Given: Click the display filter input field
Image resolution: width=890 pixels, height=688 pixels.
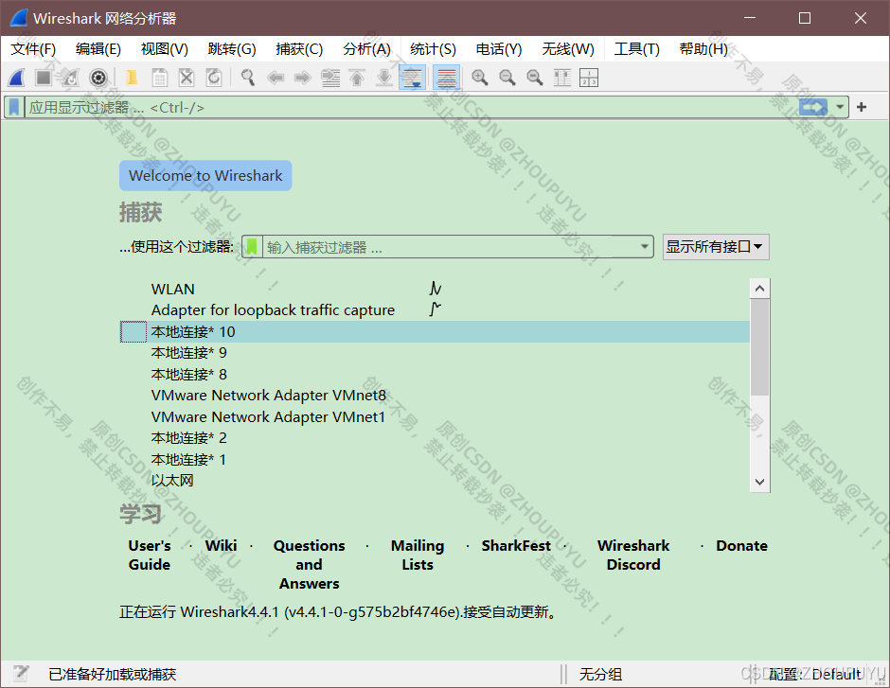Looking at the screenshot, I should tap(410, 107).
